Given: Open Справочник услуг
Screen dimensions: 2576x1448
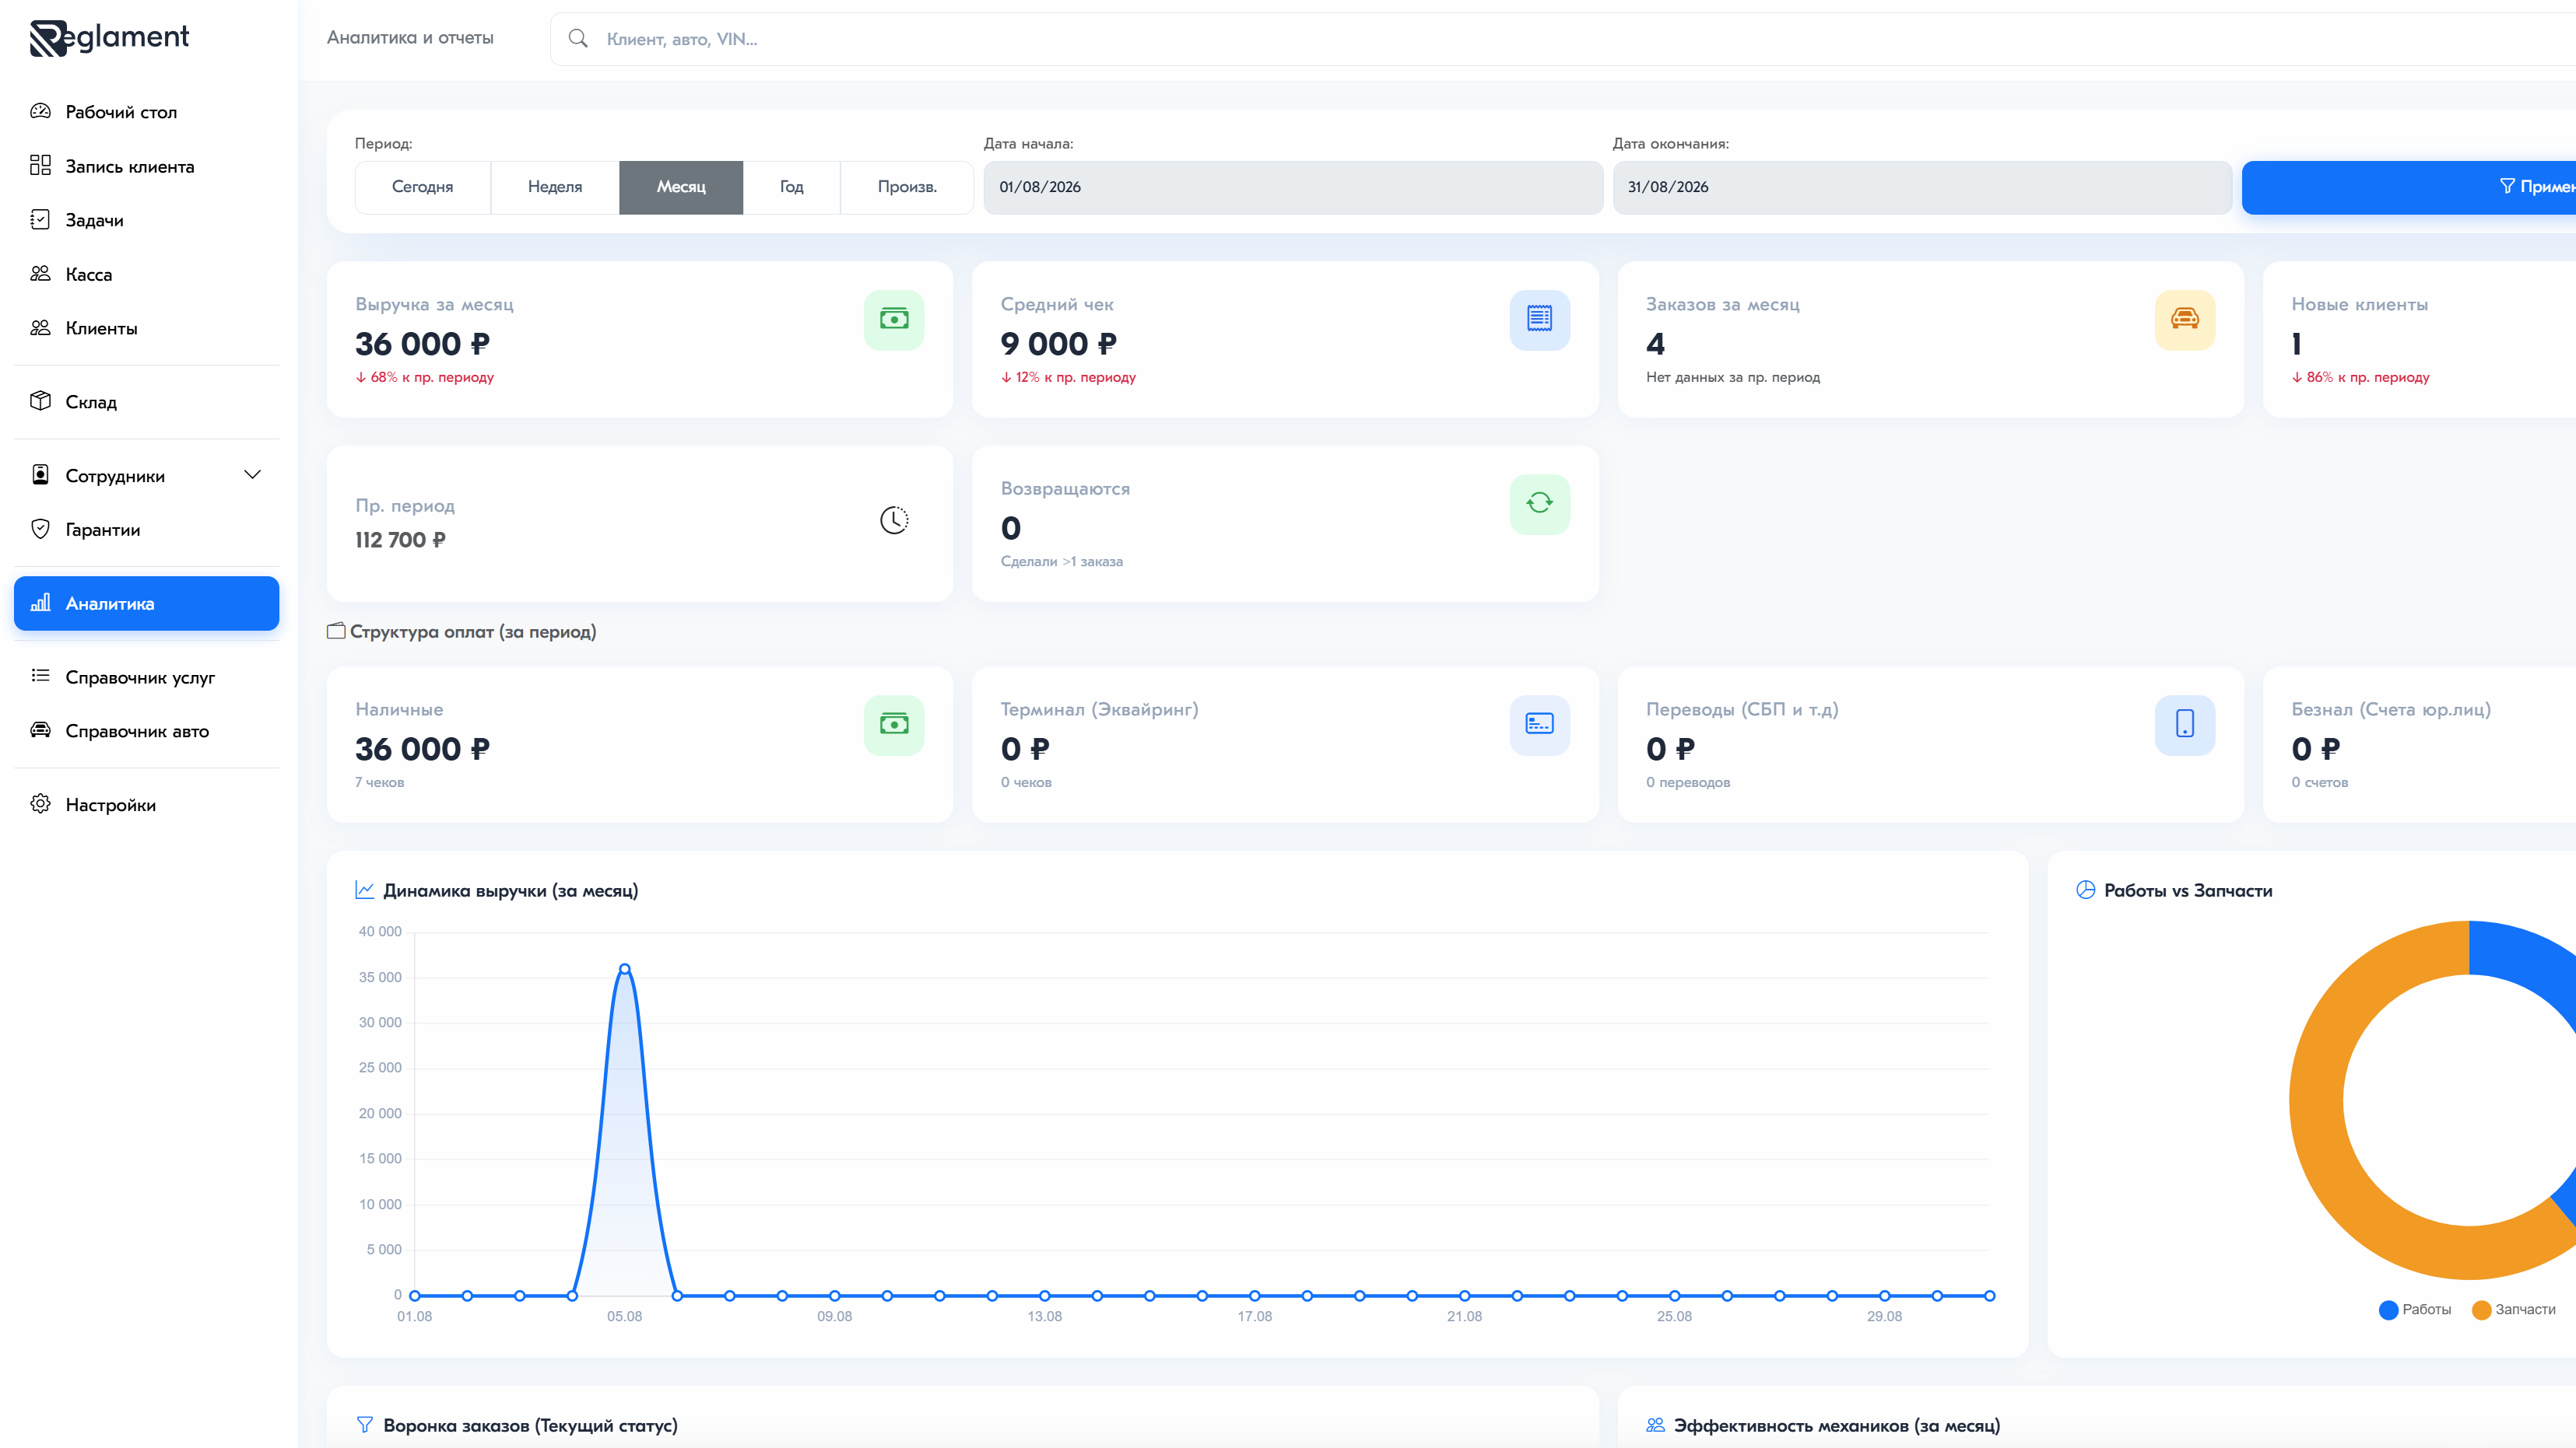Looking at the screenshot, I should 146,677.
